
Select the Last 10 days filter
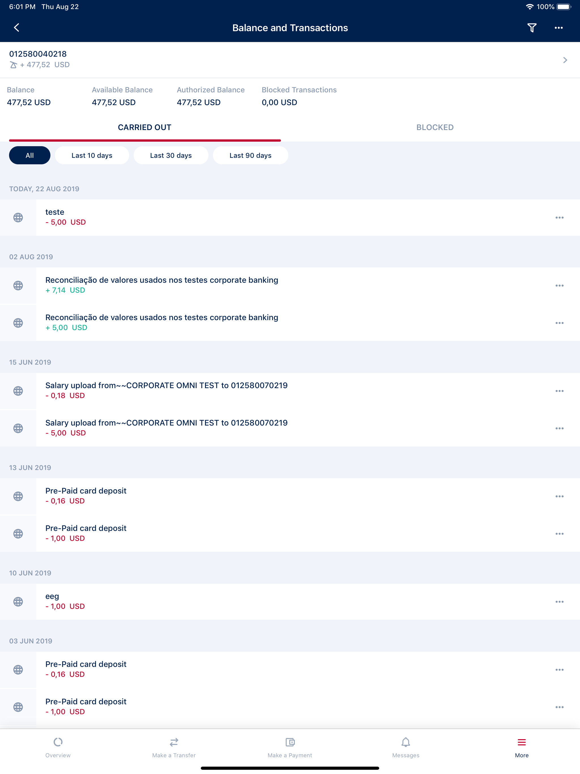coord(92,155)
